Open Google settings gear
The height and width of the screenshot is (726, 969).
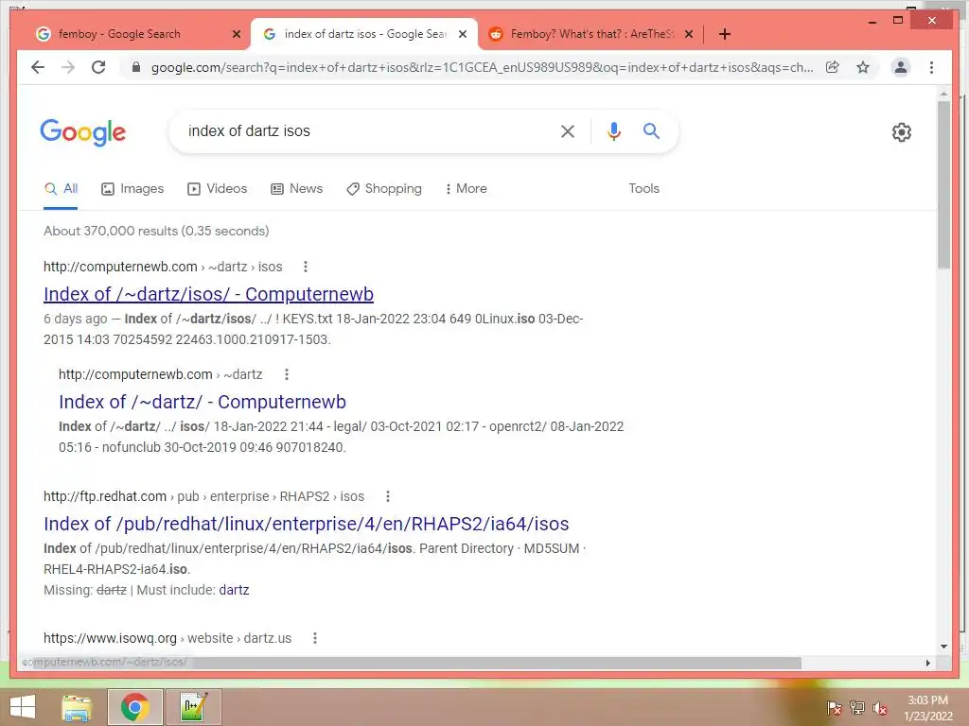click(902, 132)
